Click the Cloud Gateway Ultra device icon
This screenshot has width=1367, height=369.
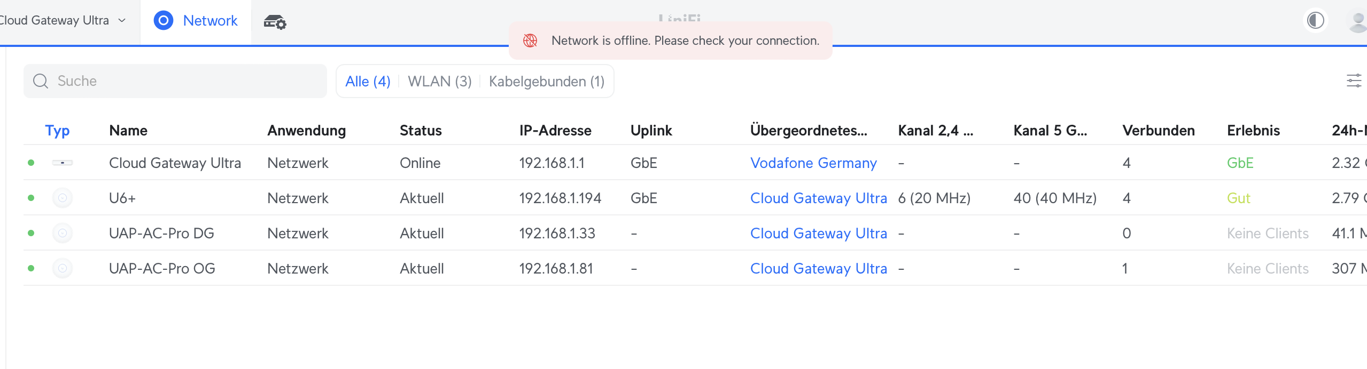63,163
